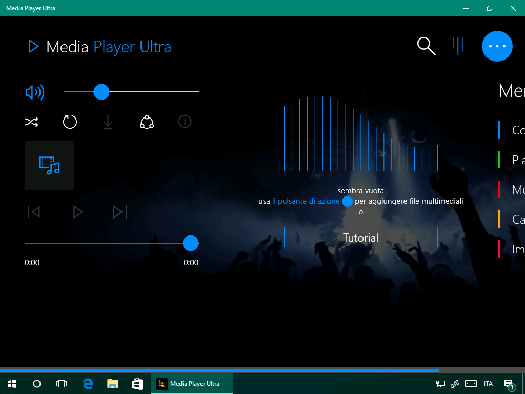Toggle shuffle playback
Viewport: 525px width, 394px height.
tap(31, 122)
